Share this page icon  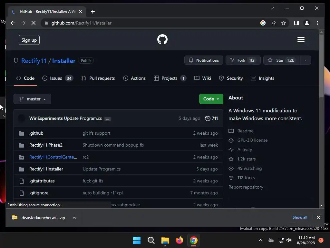click(273, 23)
